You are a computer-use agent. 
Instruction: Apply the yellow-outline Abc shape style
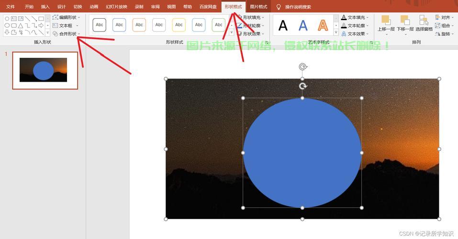click(179, 25)
